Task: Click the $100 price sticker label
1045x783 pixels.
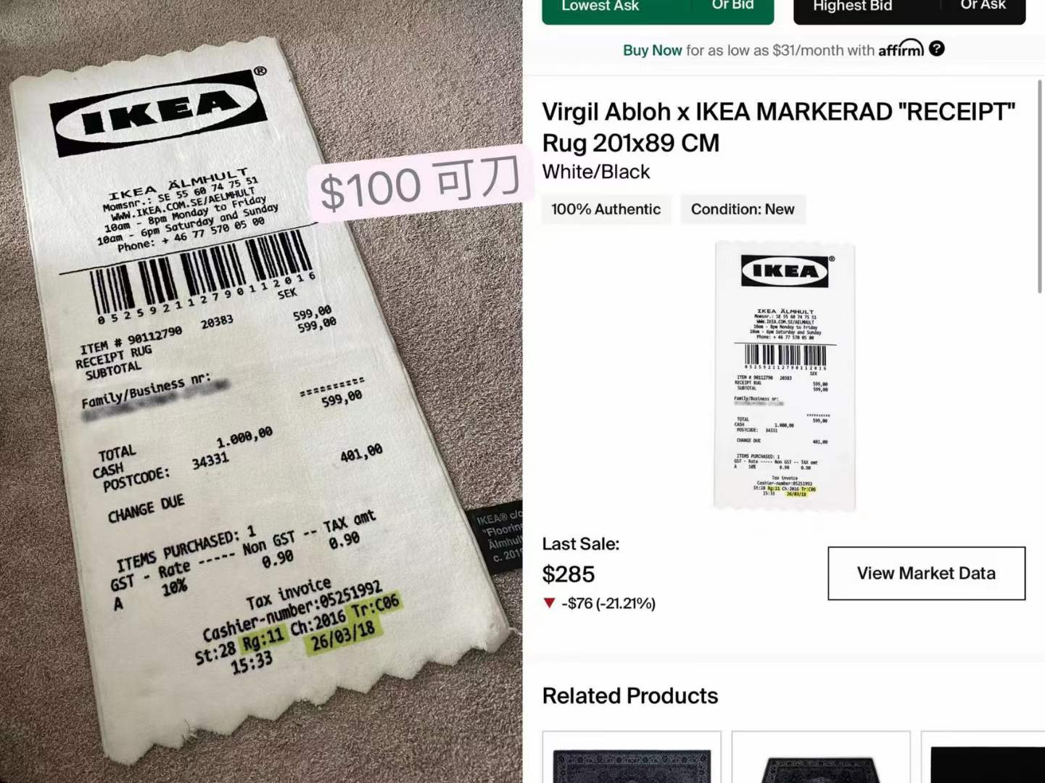Action: pos(420,184)
